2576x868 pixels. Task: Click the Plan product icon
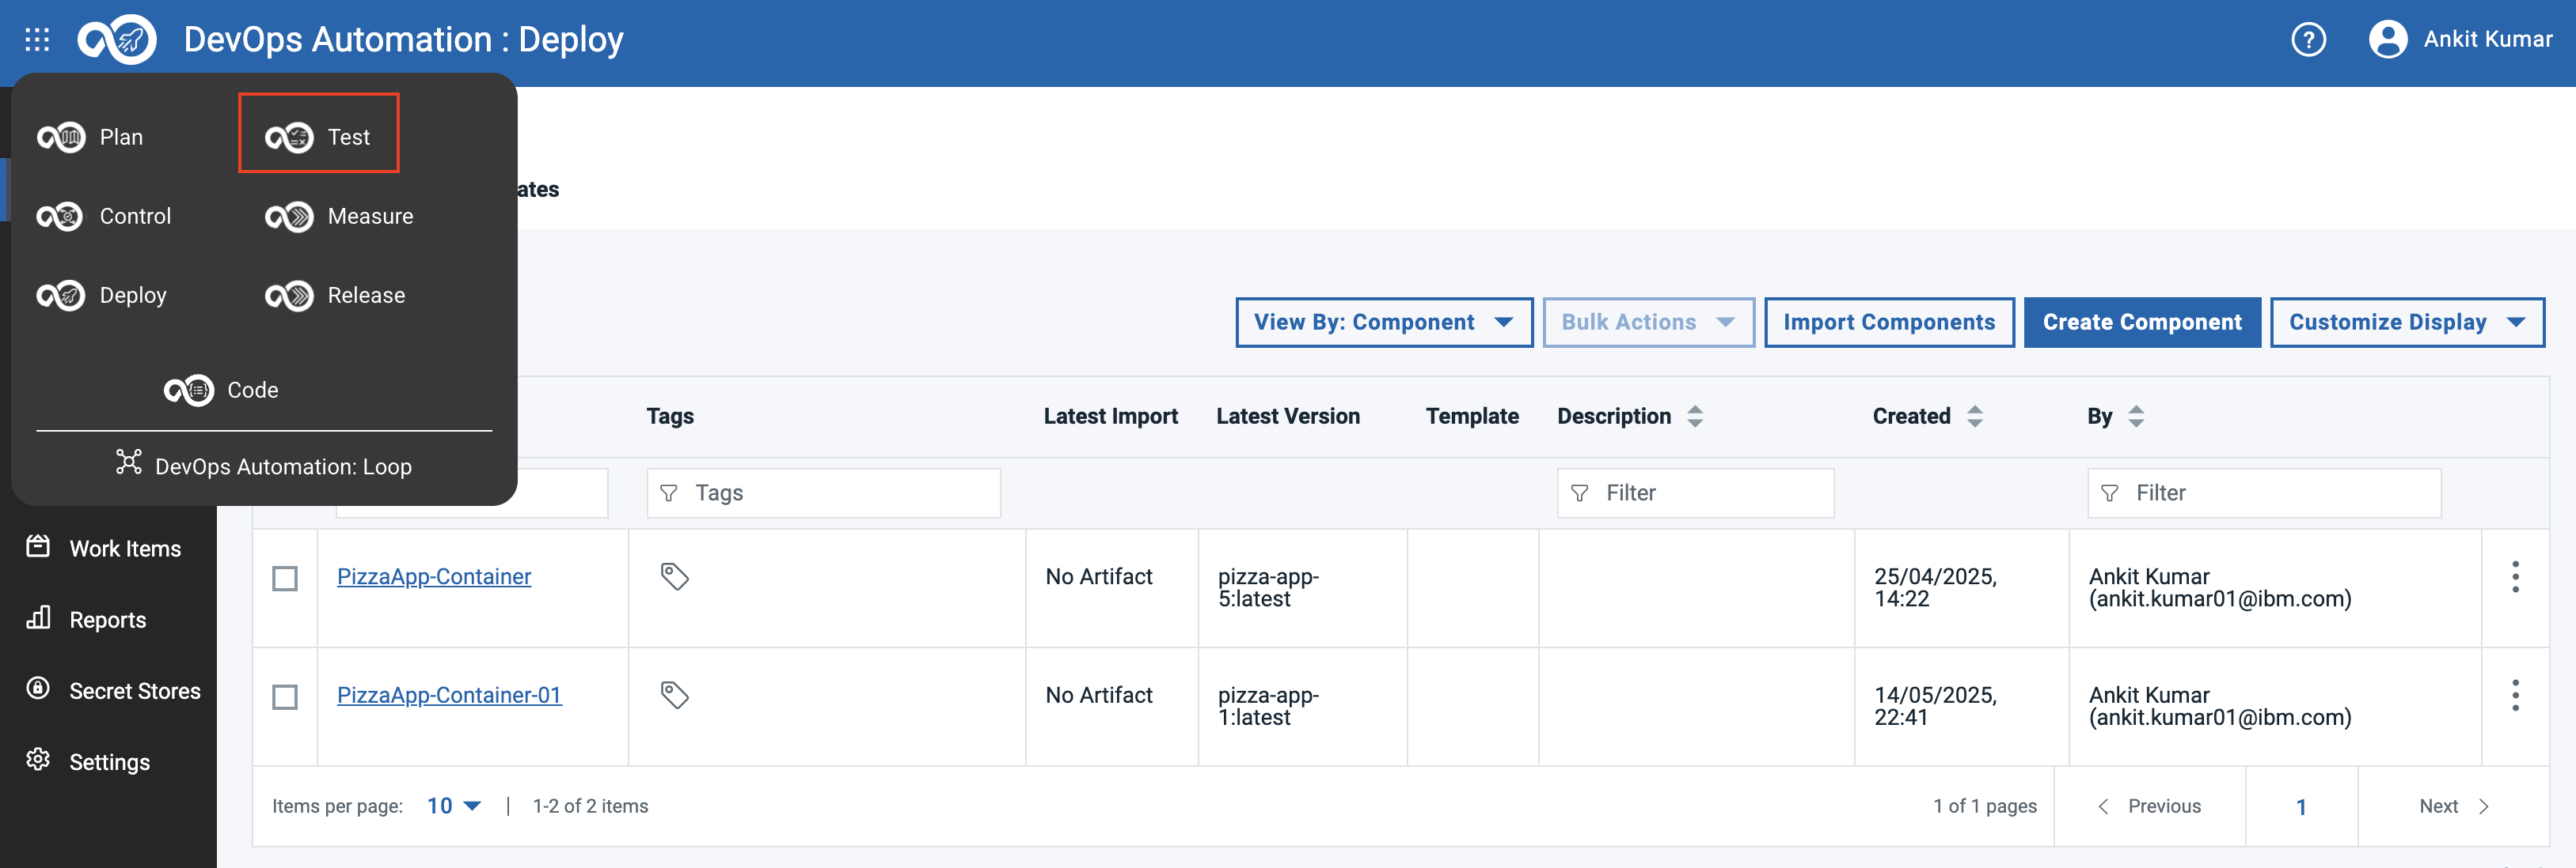[x=61, y=137]
